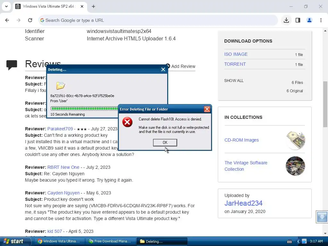Image resolution: width=328 pixels, height=246 pixels.
Task: Click OK in the Error Deleting dialog
Action: tap(165, 143)
